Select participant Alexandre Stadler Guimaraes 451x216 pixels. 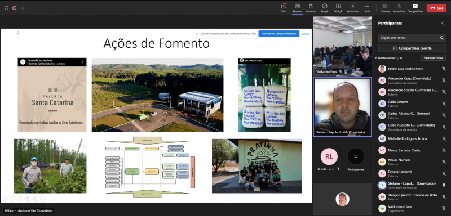(412, 92)
